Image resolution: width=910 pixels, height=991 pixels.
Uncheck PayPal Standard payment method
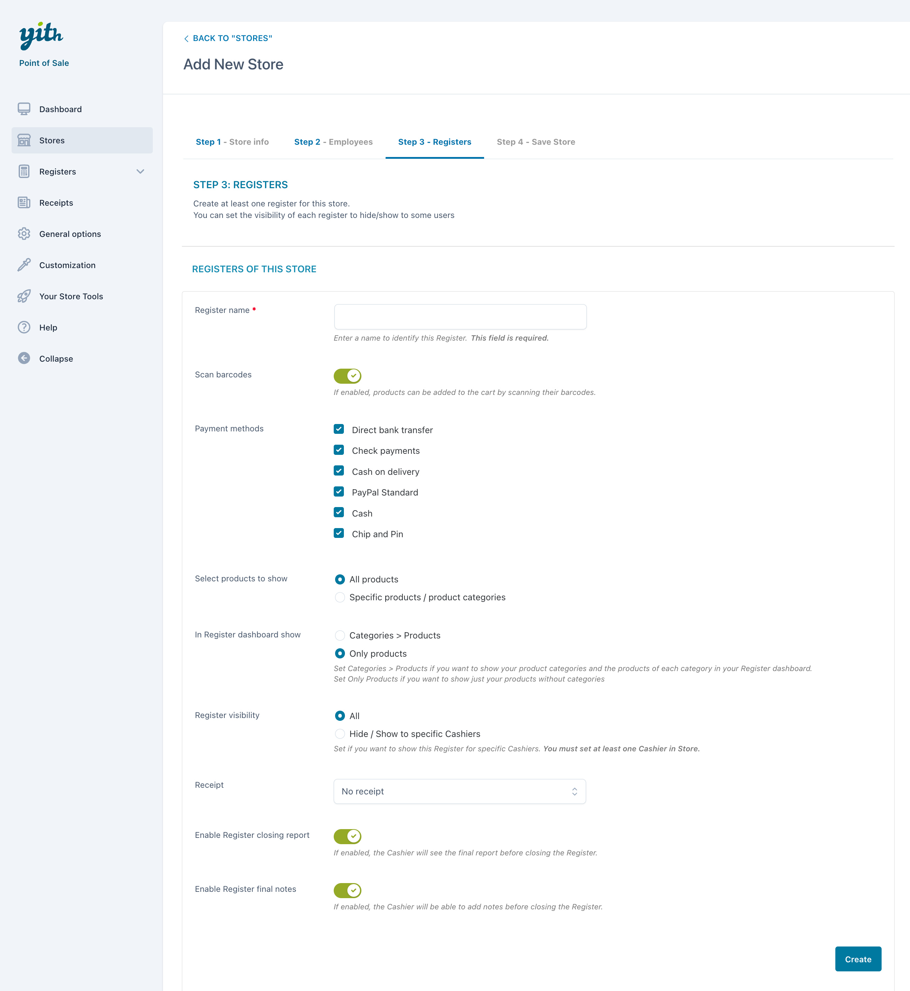[x=339, y=492]
